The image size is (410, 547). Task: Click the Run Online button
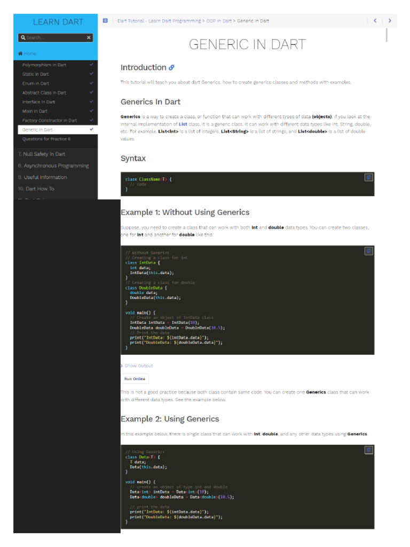click(x=135, y=379)
